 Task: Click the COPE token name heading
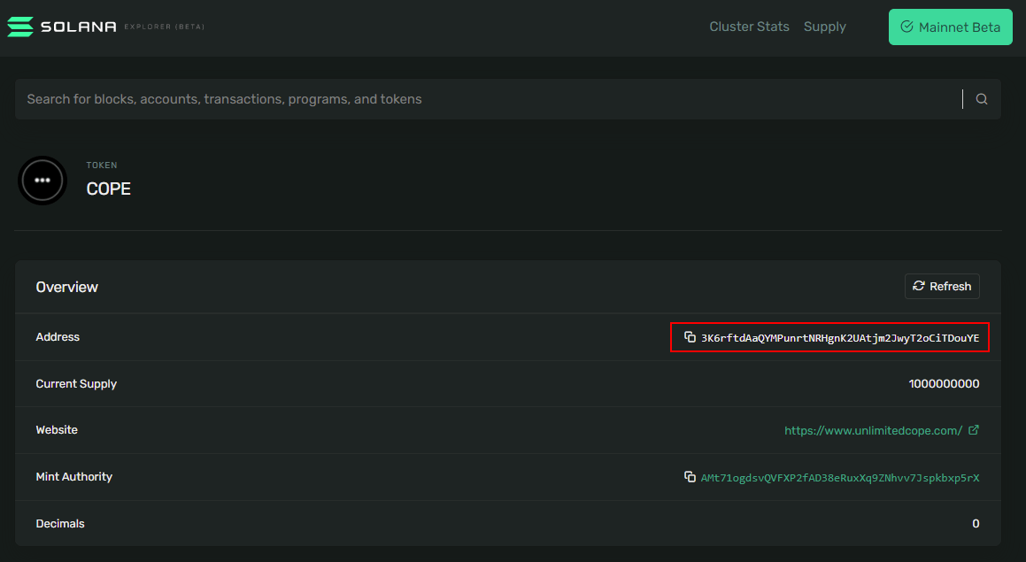[109, 189]
